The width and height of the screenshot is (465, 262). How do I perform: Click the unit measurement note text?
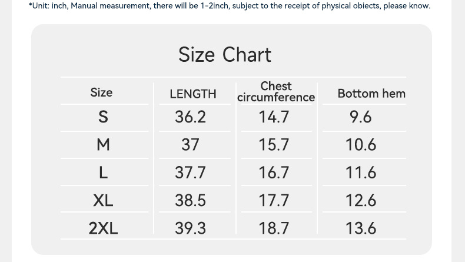pos(229,6)
